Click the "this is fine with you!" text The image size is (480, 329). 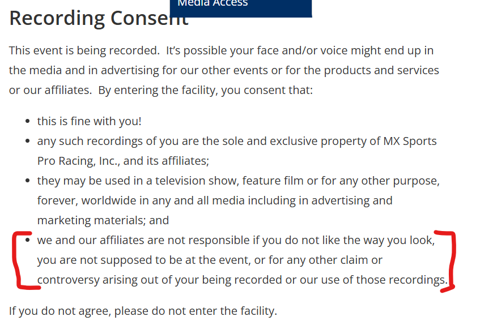coord(89,121)
